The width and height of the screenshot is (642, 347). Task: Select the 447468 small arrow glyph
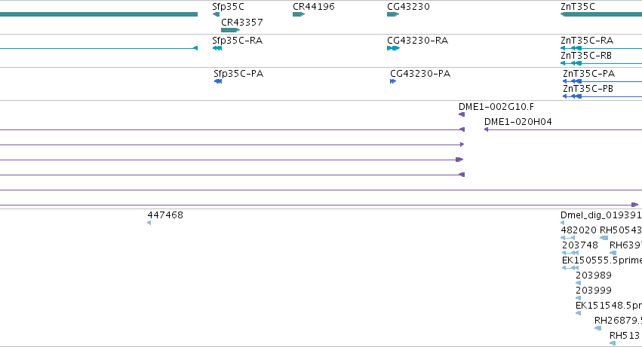coord(149,223)
